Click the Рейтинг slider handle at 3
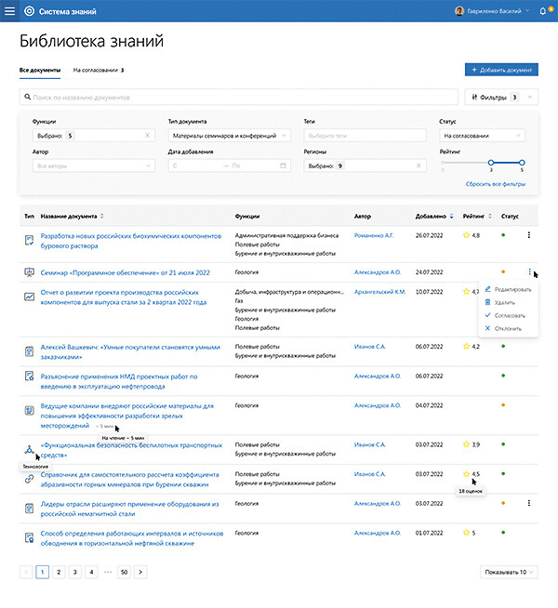The image size is (558, 608). pyautogui.click(x=491, y=162)
